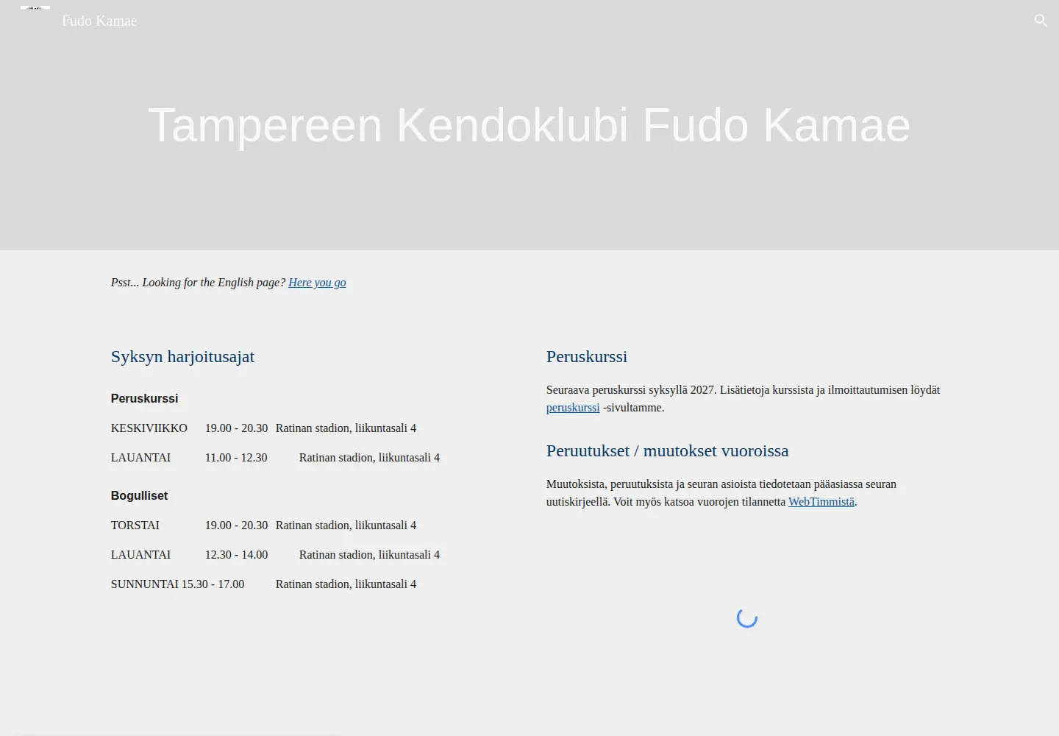Click the "Psst... Looking for the English page?" text
Screen dimensions: 1059x736
pos(198,283)
